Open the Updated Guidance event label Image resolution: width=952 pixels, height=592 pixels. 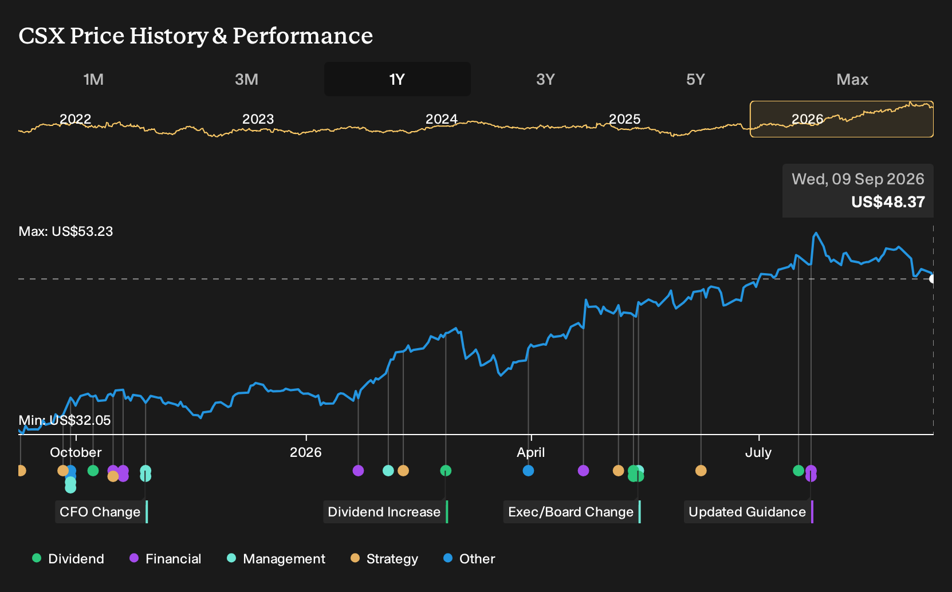pos(749,512)
